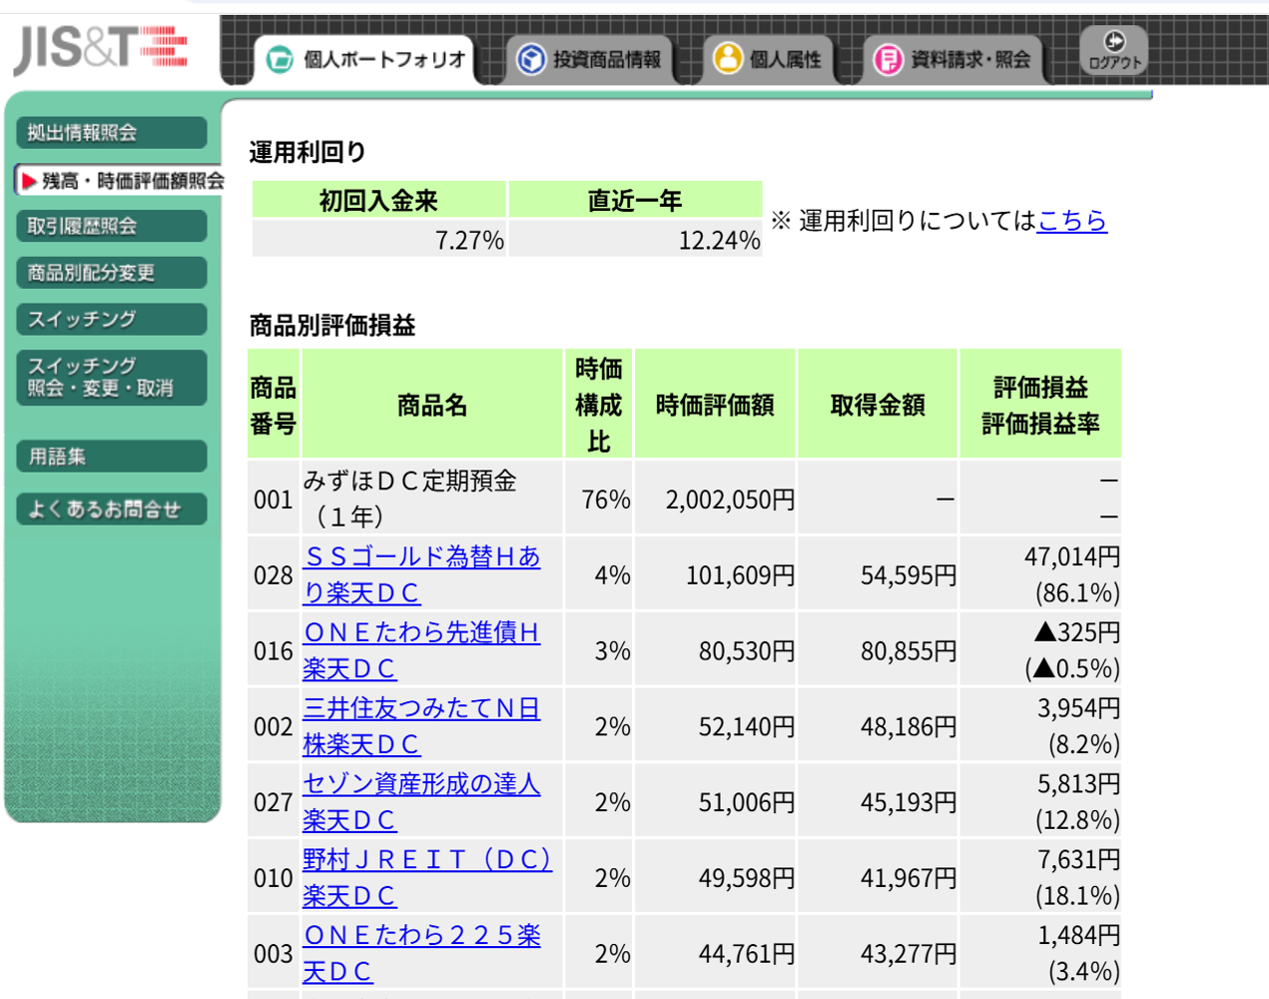Open the スイッチング menu item

click(x=111, y=320)
